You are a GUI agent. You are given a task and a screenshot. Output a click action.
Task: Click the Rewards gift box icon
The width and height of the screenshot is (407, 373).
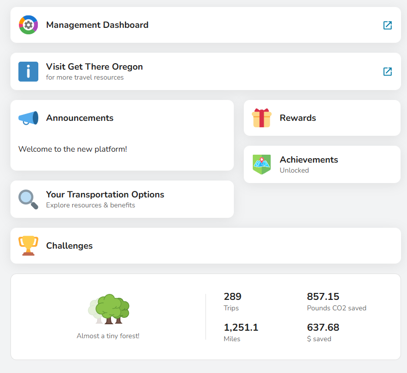point(262,118)
